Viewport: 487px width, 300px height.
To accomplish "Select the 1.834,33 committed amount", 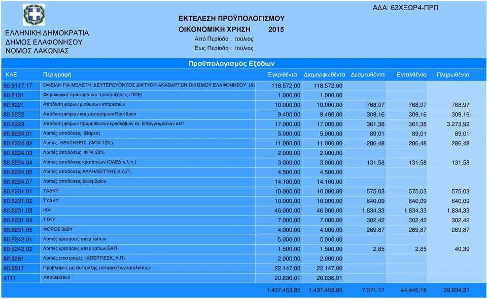I will tap(373, 210).
